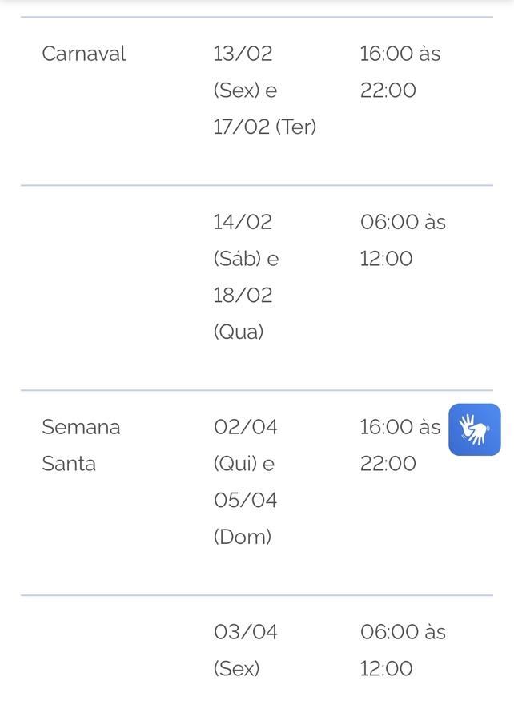Click 06:00 às in the 03/04 row
This screenshot has height=721, width=514.
pos(402,632)
